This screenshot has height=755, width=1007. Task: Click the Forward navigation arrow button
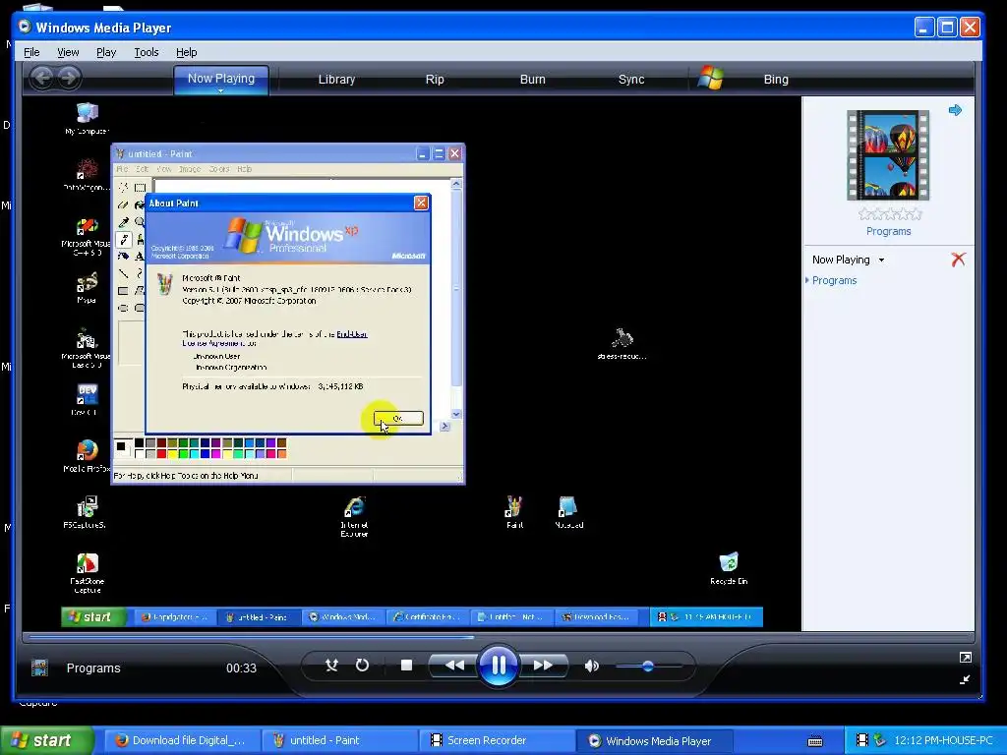tap(70, 79)
